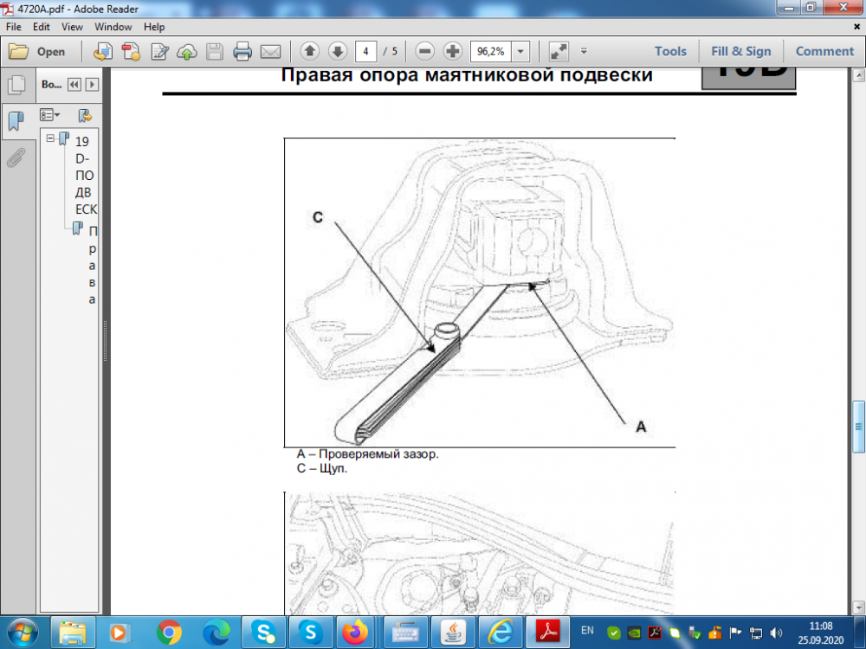Image resolution: width=866 pixels, height=649 pixels.
Task: Click the Open file folder icon
Action: coord(18,51)
